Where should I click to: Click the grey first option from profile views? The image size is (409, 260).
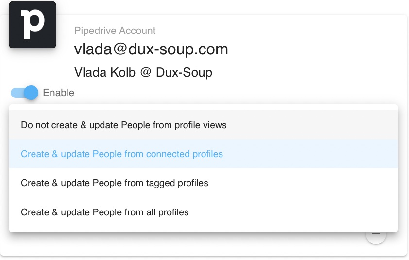[x=204, y=125]
